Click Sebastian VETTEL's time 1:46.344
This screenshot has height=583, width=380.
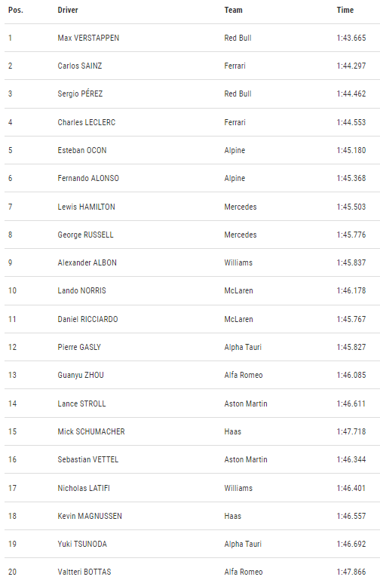coord(351,459)
